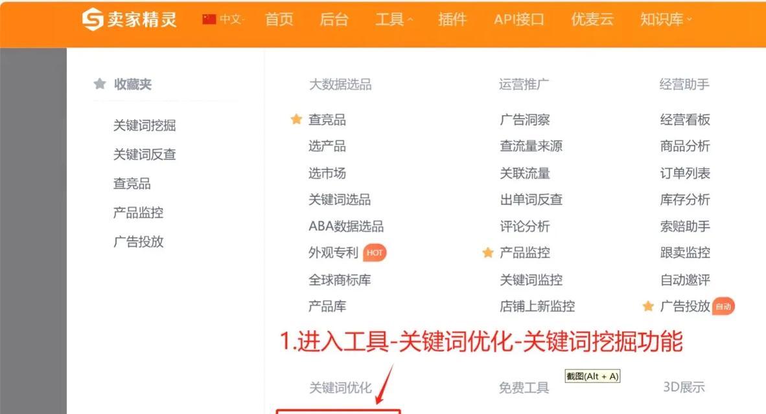Click the 运营推广 section heading
This screenshot has height=414, width=766.
(x=524, y=84)
